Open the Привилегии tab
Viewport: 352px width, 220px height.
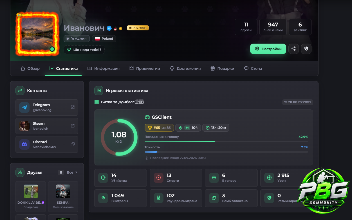(145, 68)
